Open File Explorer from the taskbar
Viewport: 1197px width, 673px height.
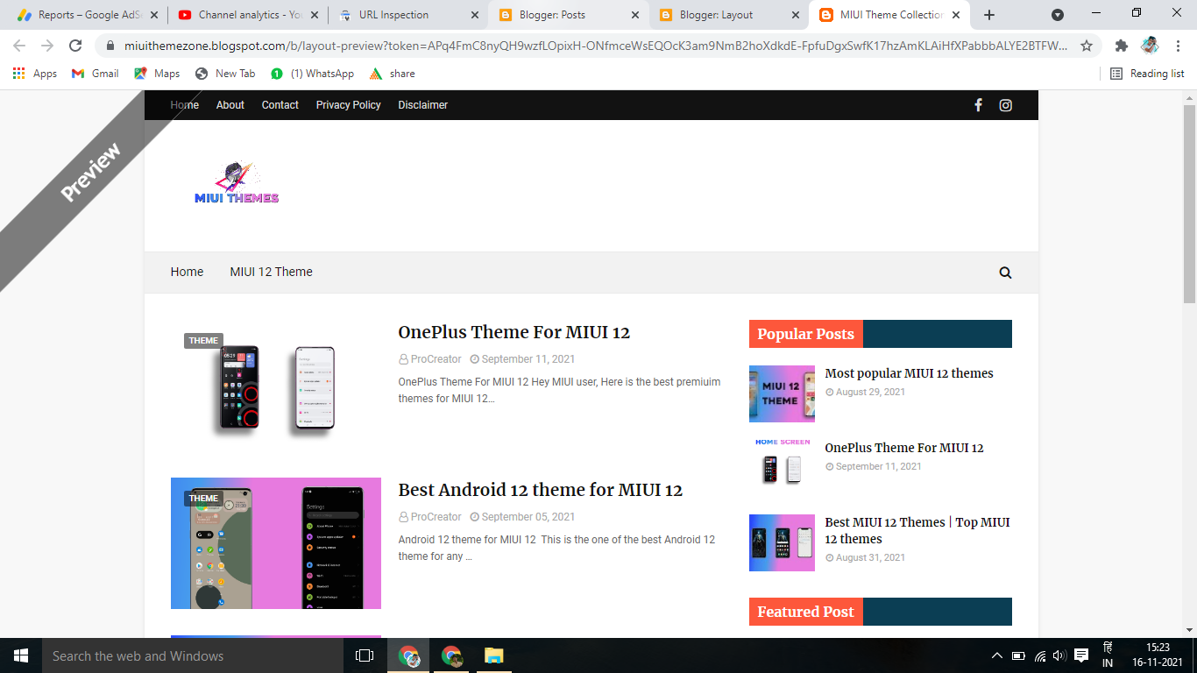[x=494, y=655]
